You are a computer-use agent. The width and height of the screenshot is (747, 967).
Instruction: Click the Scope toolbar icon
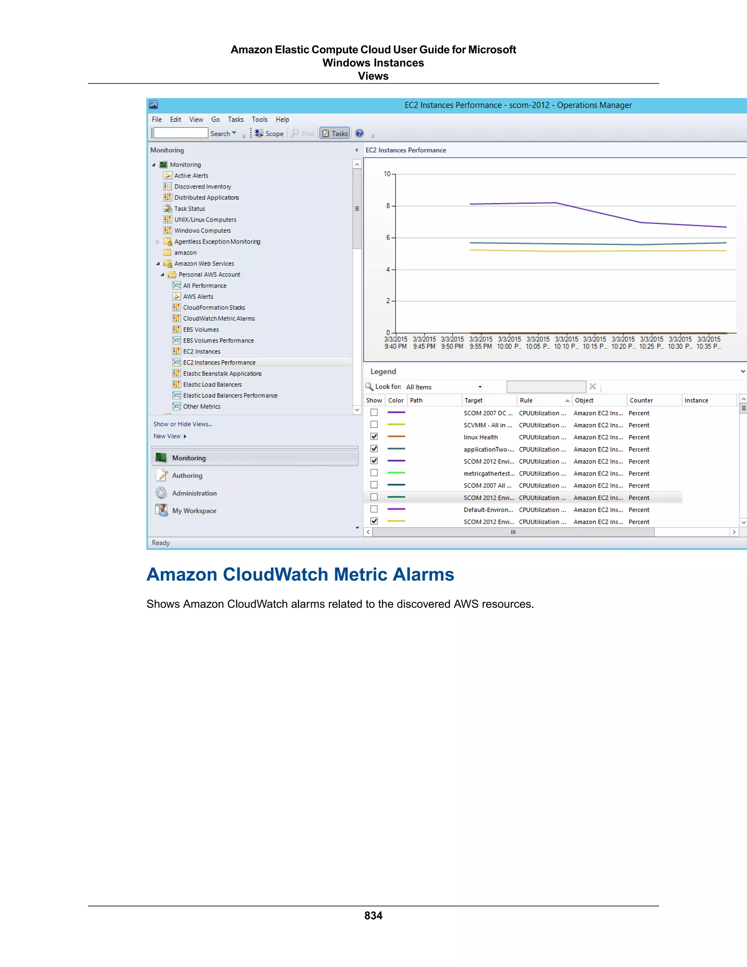(x=259, y=133)
